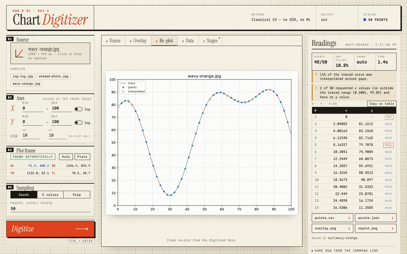Click the download arrow on points.csv

pos(349,218)
